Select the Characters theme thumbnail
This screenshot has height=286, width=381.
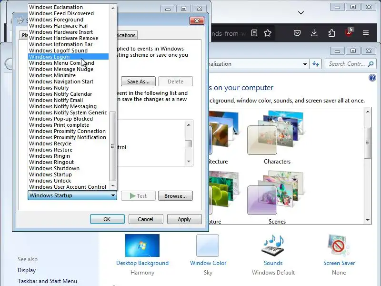click(x=276, y=133)
